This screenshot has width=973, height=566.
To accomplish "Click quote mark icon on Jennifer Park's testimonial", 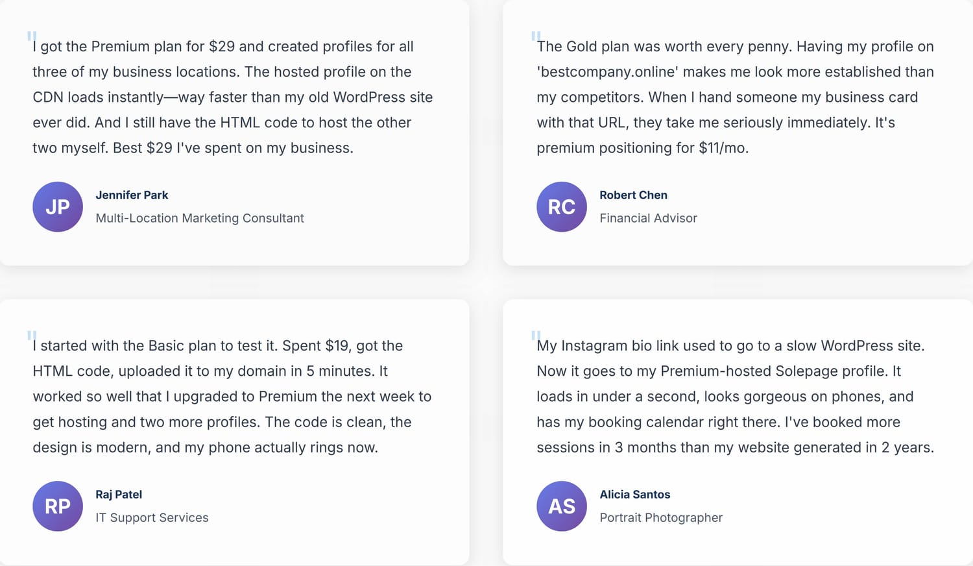I will (32, 36).
